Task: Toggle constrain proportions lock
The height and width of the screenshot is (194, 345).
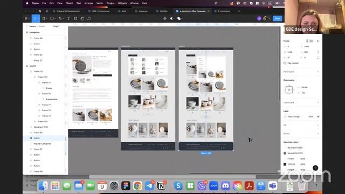Action: point(318,52)
